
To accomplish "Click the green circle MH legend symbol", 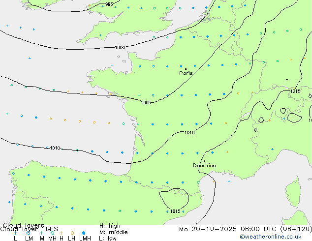I will (x=52, y=233).
